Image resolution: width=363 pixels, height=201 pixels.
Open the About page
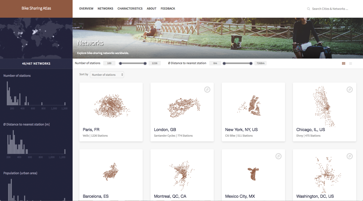152,9
